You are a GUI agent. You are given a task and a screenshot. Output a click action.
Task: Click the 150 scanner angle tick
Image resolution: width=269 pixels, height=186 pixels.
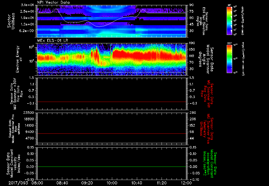click(192, 49)
